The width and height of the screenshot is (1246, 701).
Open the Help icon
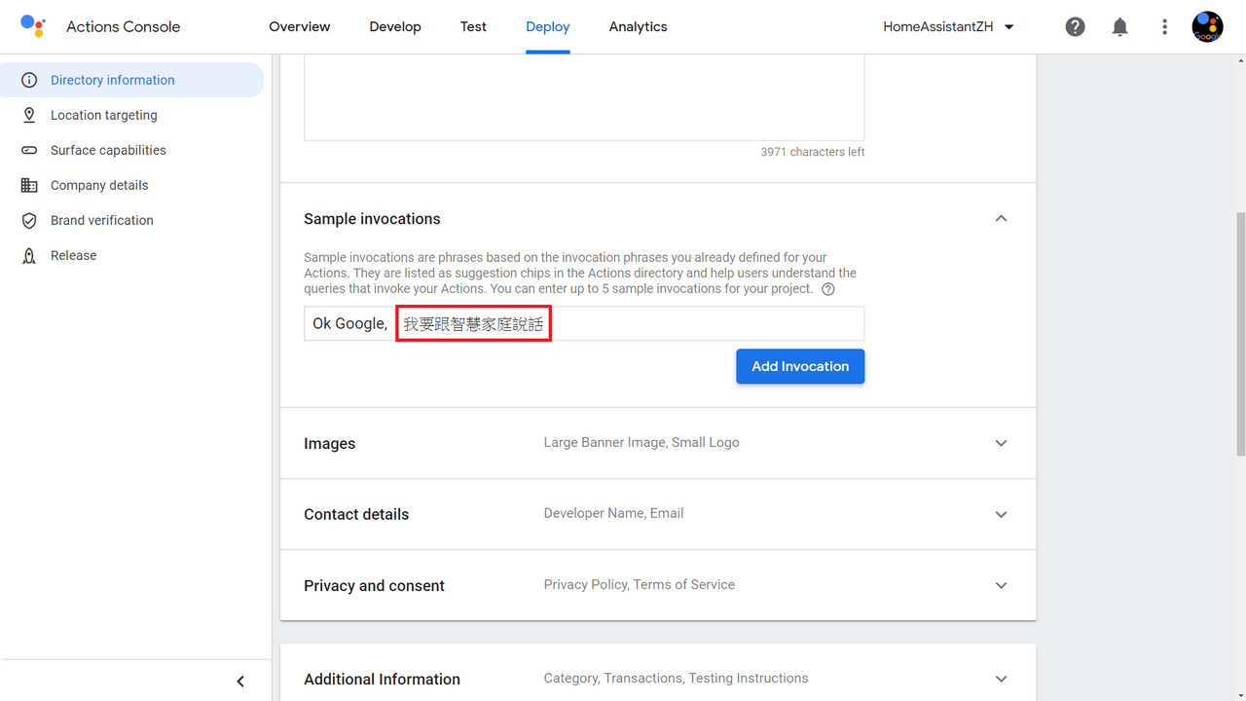point(1075,27)
